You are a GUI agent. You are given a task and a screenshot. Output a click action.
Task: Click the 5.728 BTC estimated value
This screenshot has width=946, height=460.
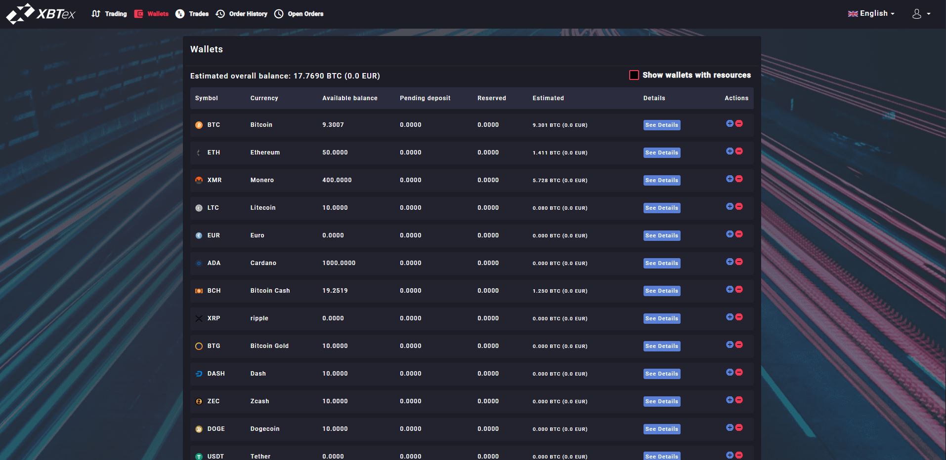tap(560, 181)
